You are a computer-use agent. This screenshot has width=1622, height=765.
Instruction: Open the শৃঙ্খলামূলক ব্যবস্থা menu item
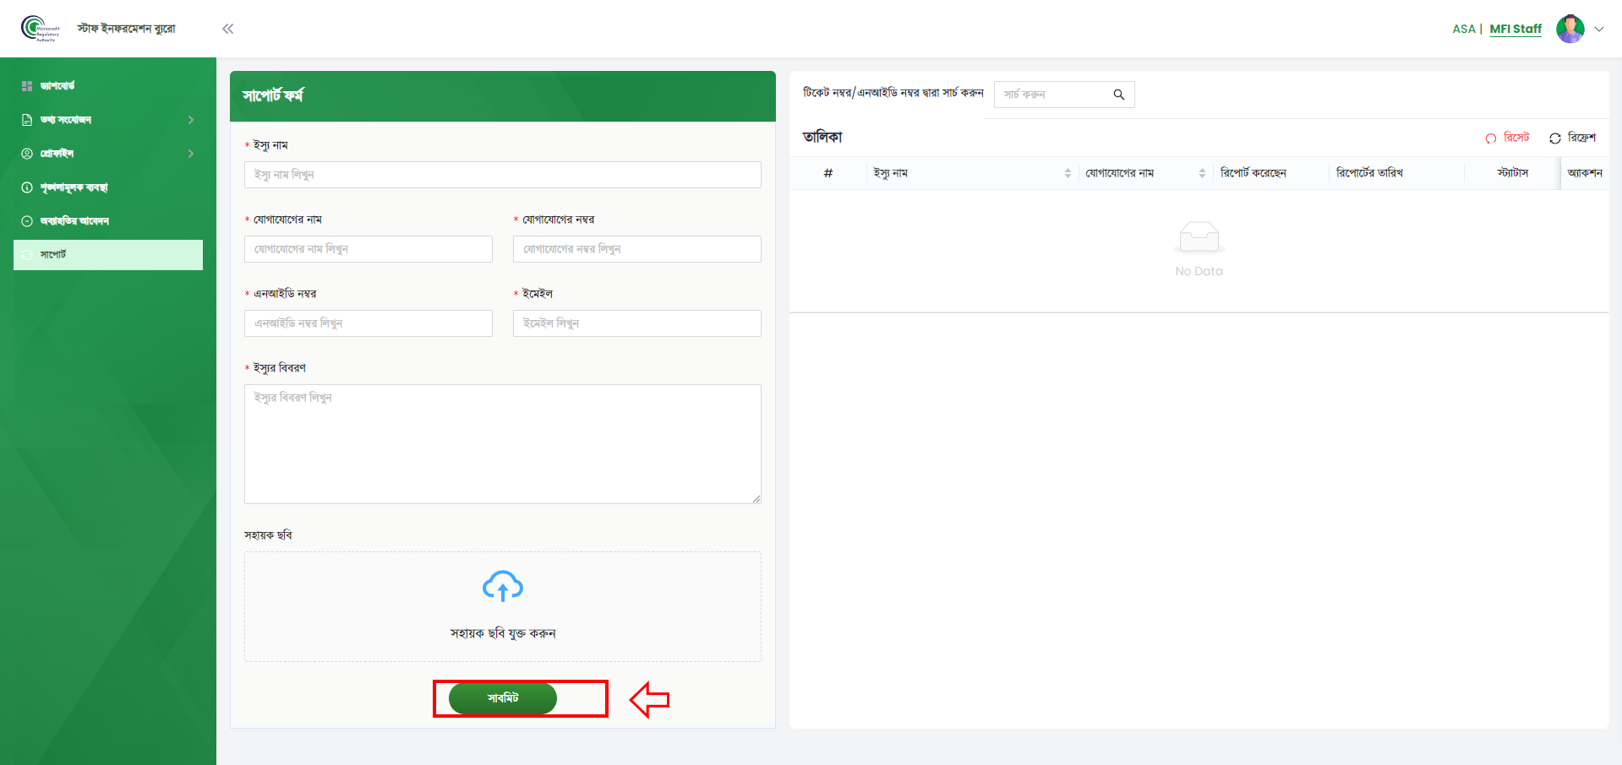click(108, 187)
